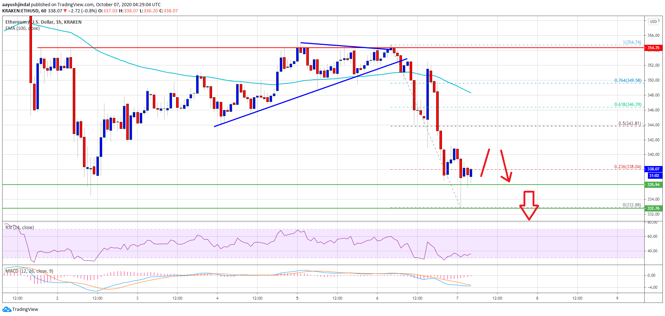The width and height of the screenshot is (665, 316).
Task: Open the aayushjindal author name
Action: (x=16, y=5)
